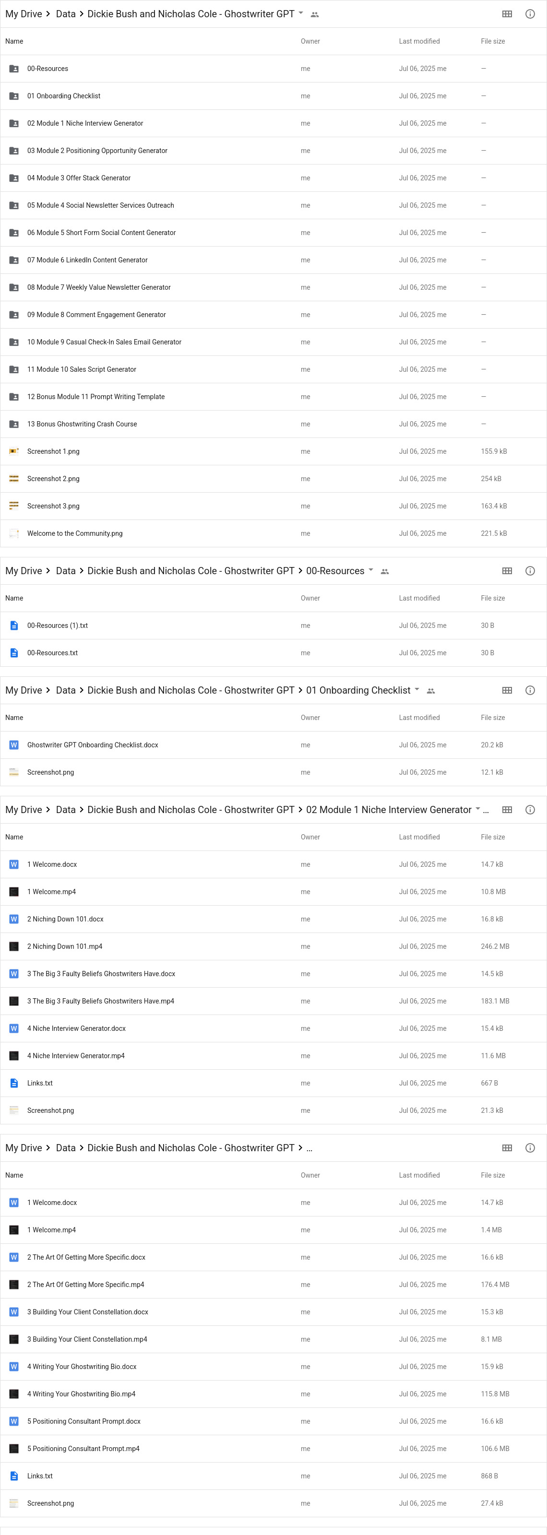Click shared-people icon next to 01 Onboarding Checklist
This screenshot has height=1535, width=547.
pyautogui.click(x=431, y=691)
